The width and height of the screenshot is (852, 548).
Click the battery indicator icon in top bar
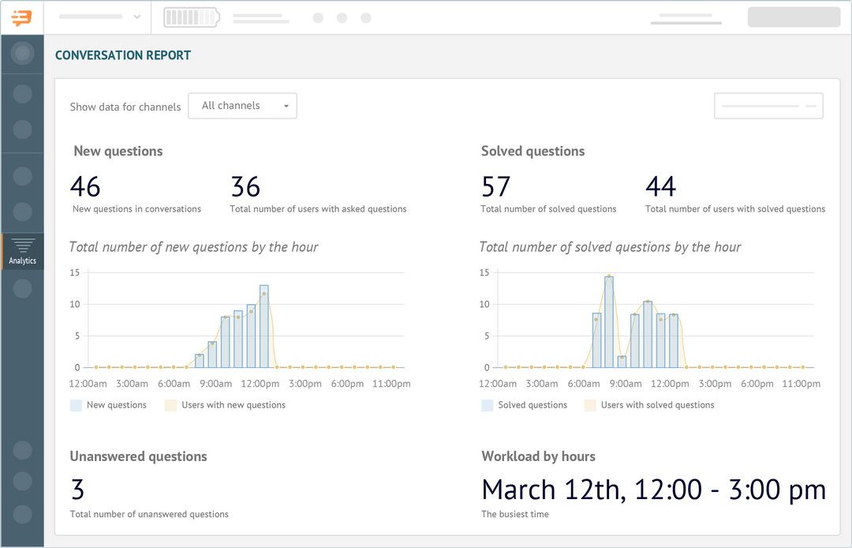[192, 17]
